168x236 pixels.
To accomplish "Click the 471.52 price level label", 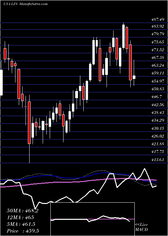I will [x=158, y=50].
